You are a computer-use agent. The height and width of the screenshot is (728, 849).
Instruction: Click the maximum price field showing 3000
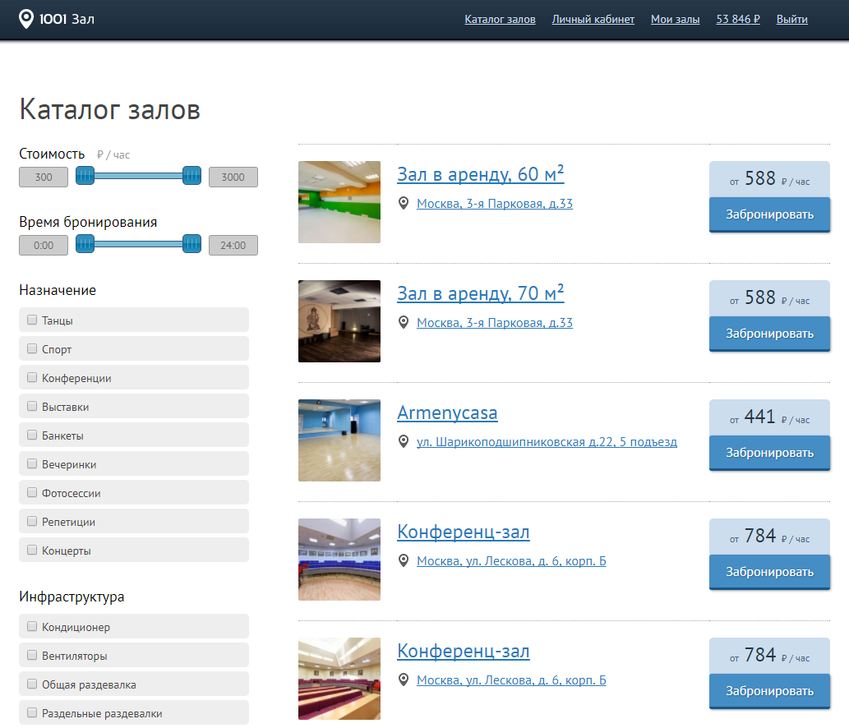tap(233, 177)
